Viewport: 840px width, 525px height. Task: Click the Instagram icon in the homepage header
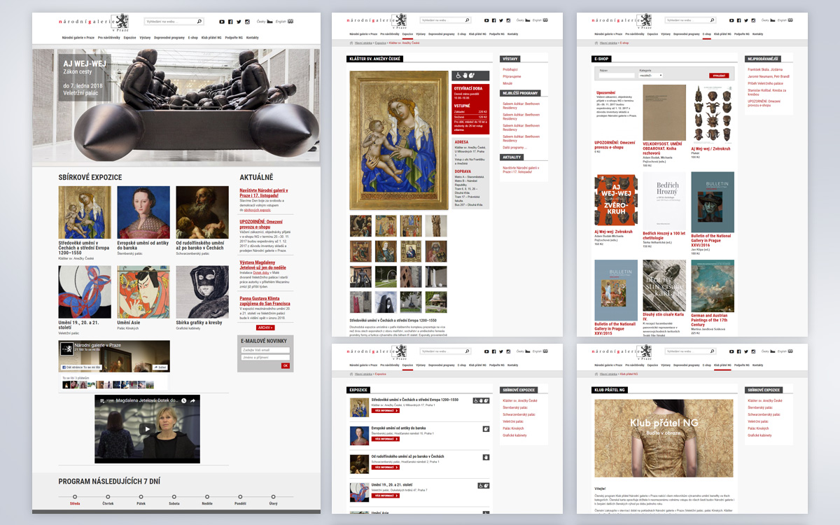coord(246,22)
